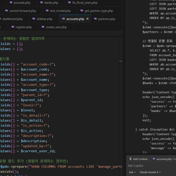Open the Ask mode dropdown
The height and width of the screenshot is (176, 176).
point(133,172)
